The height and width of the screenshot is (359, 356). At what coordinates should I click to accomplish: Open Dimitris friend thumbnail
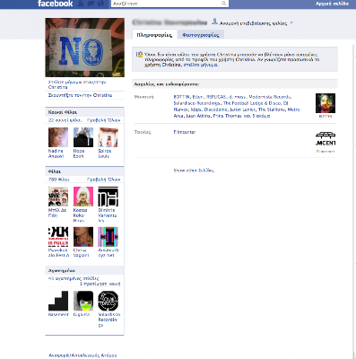point(109,197)
